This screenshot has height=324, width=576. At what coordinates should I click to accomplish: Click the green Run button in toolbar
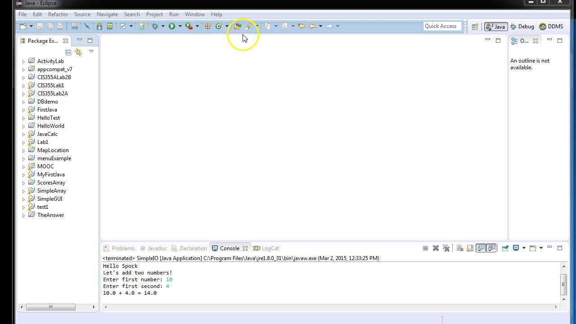[x=172, y=27]
